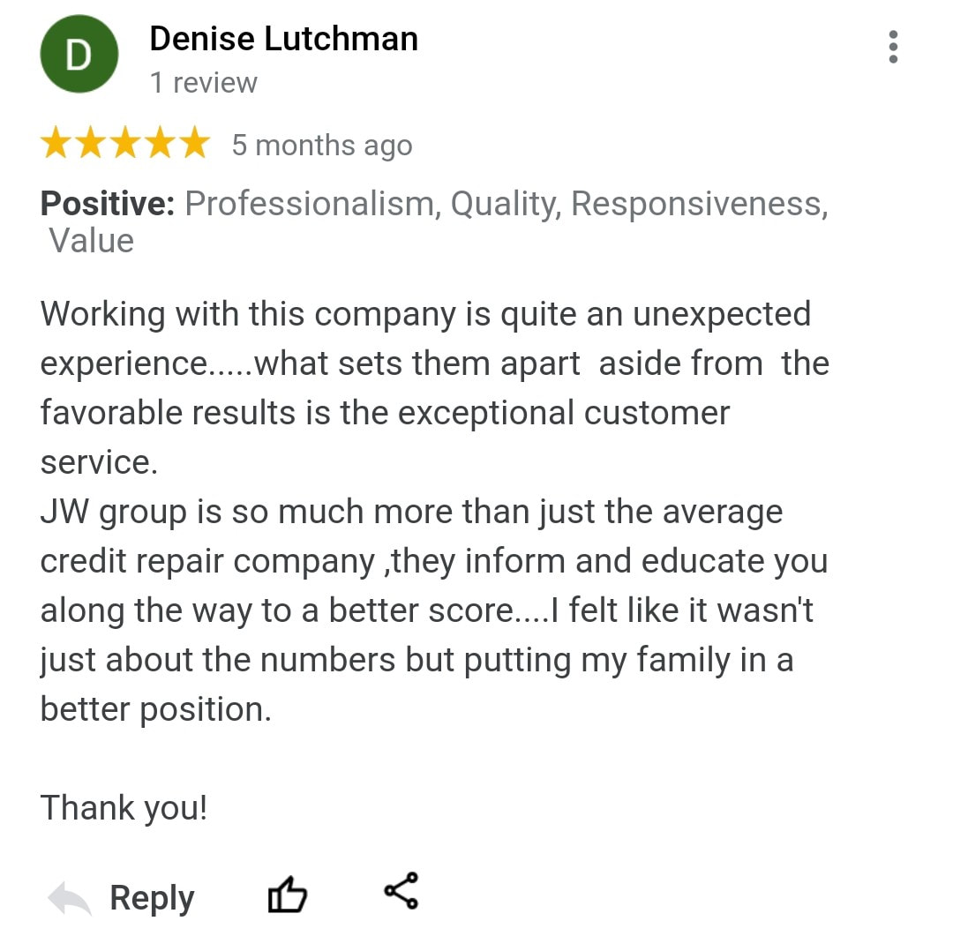Viewport: 953px width, 951px height.
Task: Click the '5 months ago' timestamp
Action: click(322, 146)
